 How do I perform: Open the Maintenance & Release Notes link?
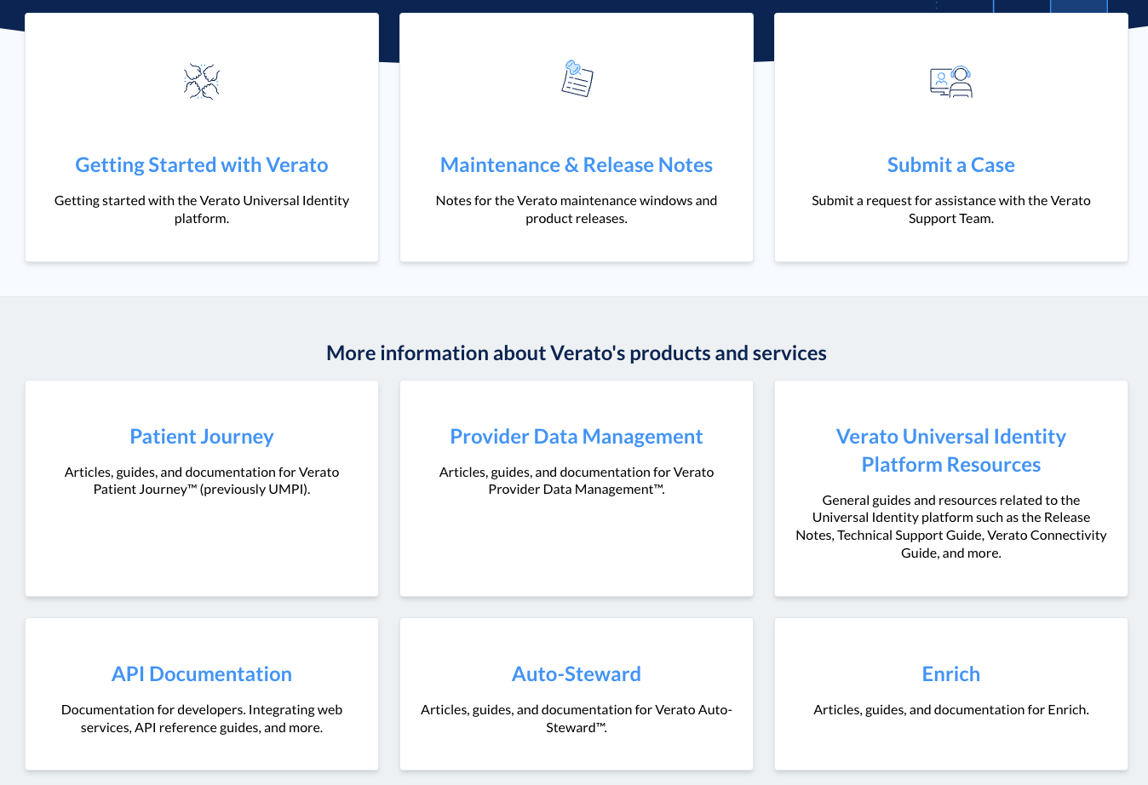tap(576, 164)
